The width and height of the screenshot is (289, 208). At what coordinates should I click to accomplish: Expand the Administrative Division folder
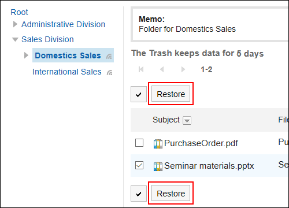point(15,24)
